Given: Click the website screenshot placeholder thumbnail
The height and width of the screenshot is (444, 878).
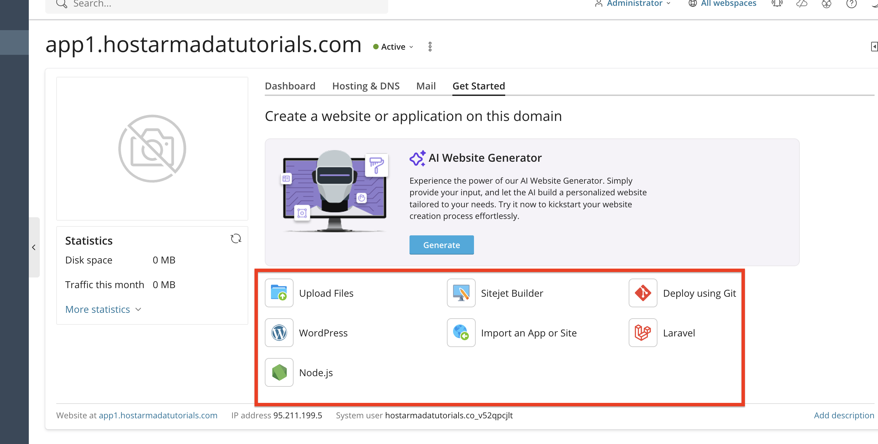Looking at the screenshot, I should coord(152,148).
